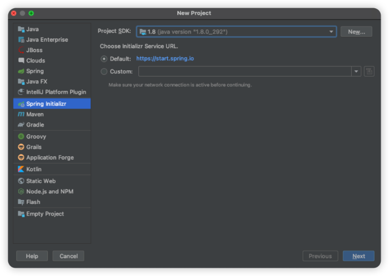This screenshot has width=389, height=276.
Task: Open the Project SDK dropdown arrow
Action: (x=331, y=32)
